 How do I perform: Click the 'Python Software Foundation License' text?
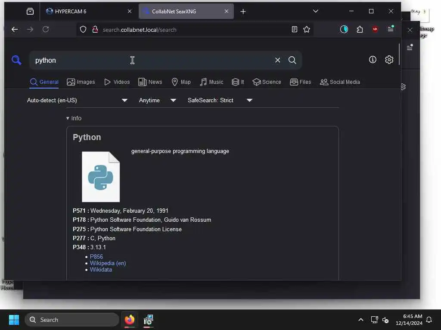136,229
